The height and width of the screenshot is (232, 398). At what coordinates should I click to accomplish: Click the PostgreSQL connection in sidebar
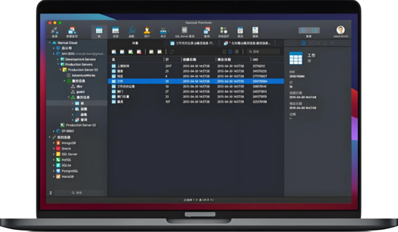click(x=69, y=171)
